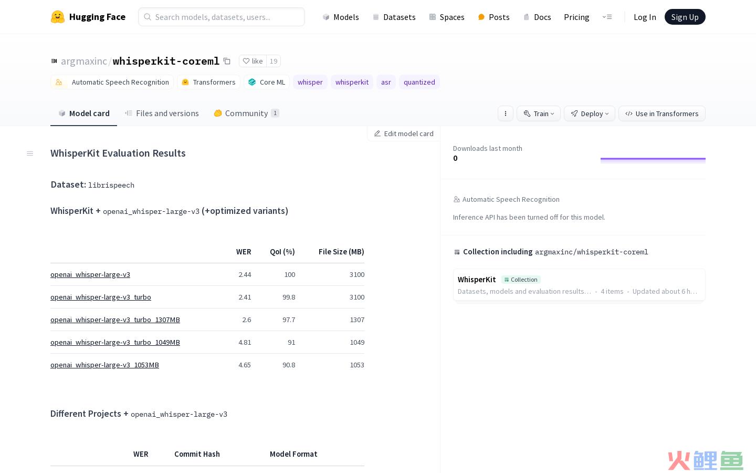Copy model name with the copy icon
This screenshot has height=473, width=756.
pos(227,61)
